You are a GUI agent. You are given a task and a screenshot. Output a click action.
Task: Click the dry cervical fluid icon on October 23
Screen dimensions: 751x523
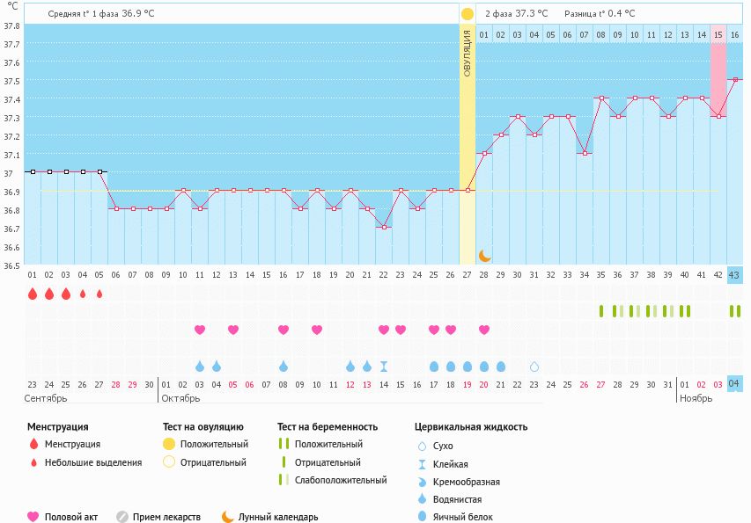534,367
